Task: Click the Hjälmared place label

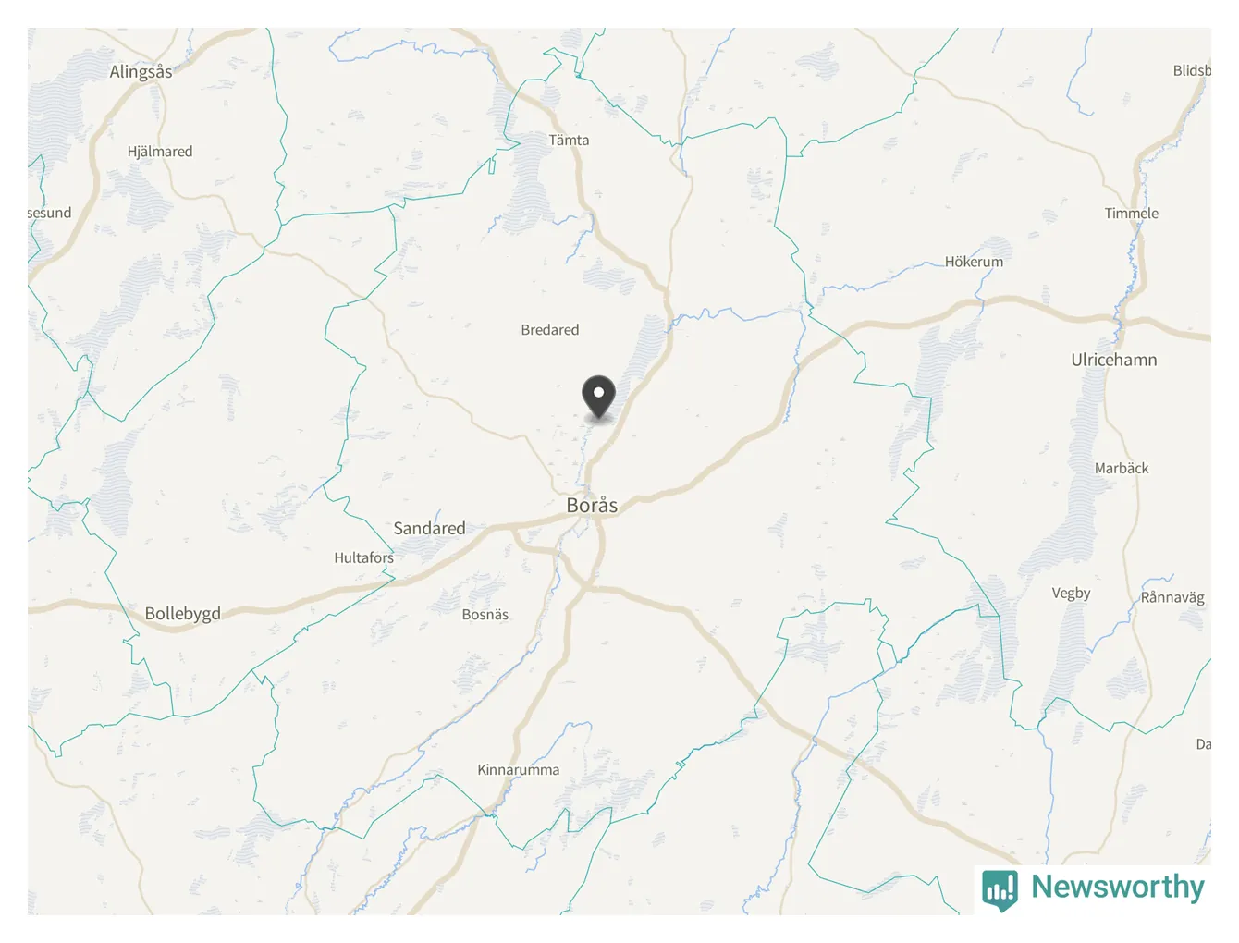Action: click(160, 152)
